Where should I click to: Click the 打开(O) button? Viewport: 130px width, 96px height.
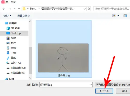pos(104,91)
